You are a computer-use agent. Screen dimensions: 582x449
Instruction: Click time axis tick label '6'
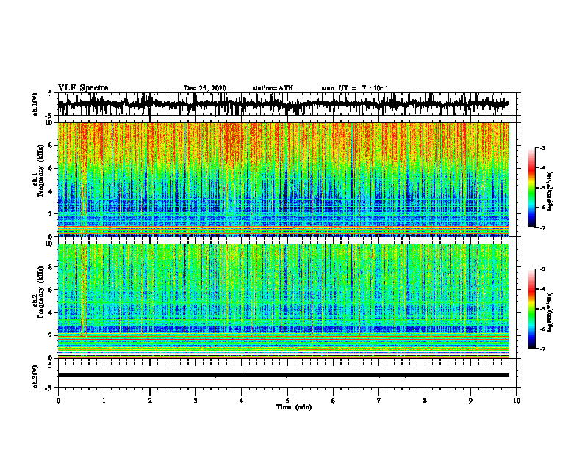[334, 401]
